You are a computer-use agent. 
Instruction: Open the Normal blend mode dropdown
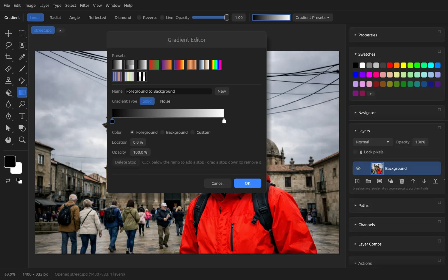click(372, 142)
